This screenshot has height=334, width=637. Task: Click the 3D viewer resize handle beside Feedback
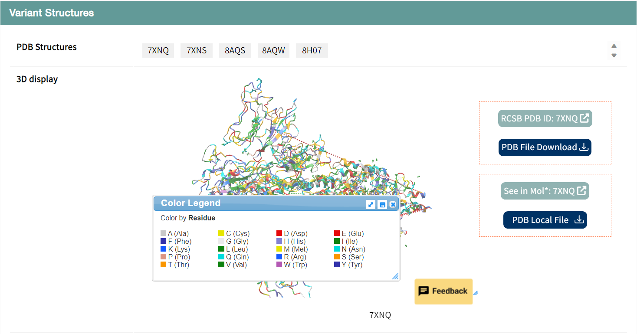[x=476, y=293]
